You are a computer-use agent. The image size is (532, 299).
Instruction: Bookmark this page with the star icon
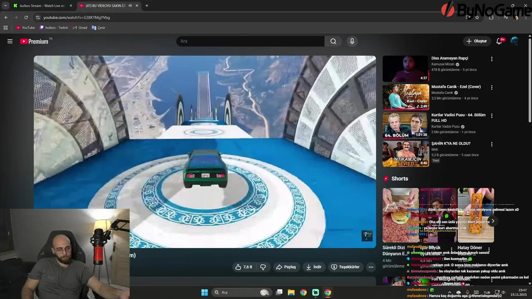(477, 17)
